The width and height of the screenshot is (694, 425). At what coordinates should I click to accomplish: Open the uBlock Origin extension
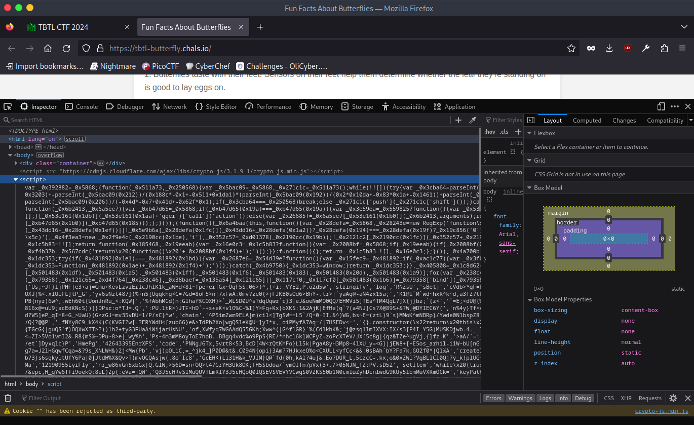628,48
